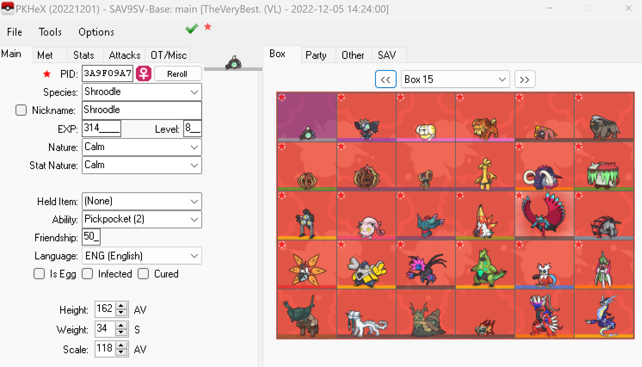
Task: Decrease Scale with the down arrow
Action: (121, 352)
